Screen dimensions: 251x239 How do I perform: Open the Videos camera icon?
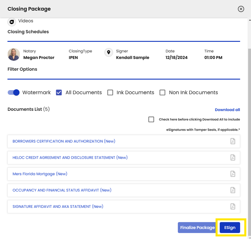[12, 22]
